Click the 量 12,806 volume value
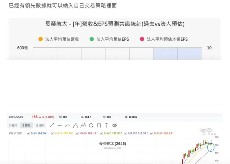The image size is (230, 164). pyautogui.click(x=131, y=117)
